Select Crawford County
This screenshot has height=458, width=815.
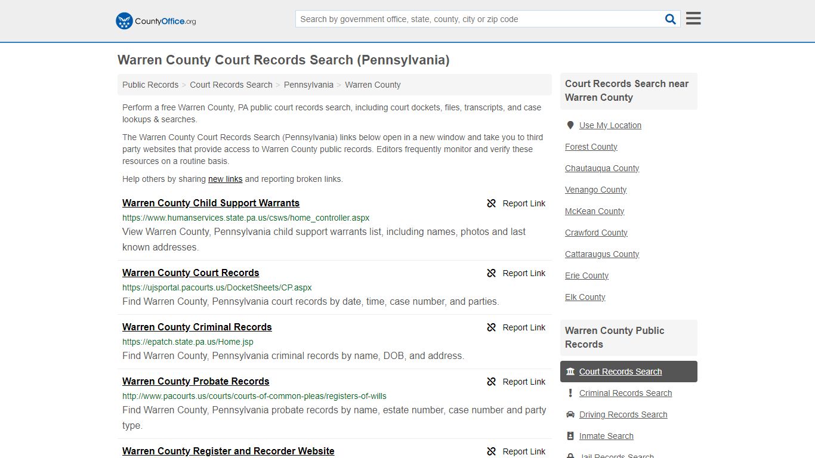597,233
